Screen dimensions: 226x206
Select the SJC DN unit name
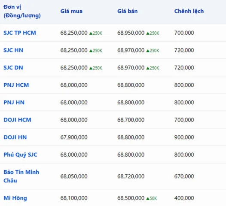[x=13, y=68]
